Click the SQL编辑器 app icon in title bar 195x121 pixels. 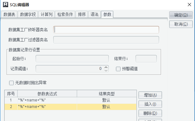[x=6, y=5]
